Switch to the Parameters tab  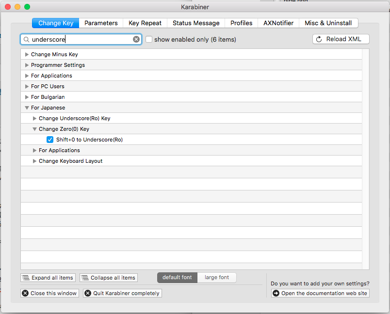point(101,23)
